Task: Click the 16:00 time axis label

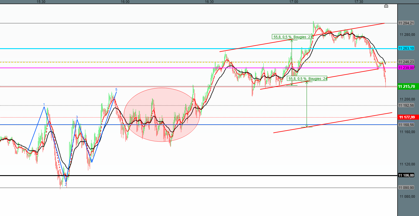Action: (x=125, y=2)
